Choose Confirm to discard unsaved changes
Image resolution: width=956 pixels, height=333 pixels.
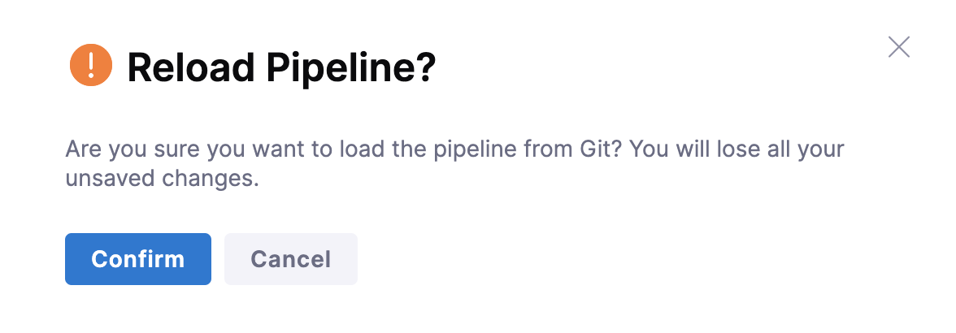point(138,259)
